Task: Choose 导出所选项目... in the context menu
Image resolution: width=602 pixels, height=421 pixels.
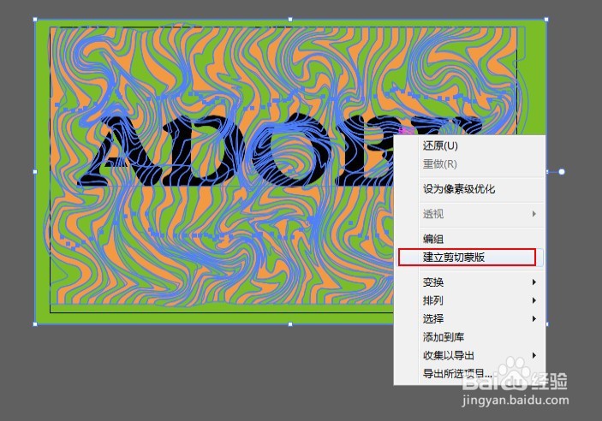Action: tap(469, 374)
